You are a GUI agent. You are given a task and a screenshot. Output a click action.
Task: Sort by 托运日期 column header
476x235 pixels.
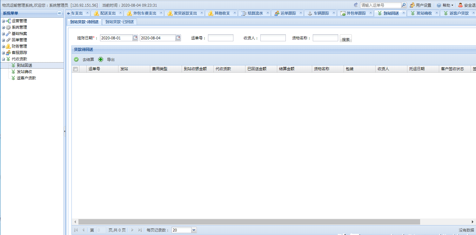(x=423, y=69)
